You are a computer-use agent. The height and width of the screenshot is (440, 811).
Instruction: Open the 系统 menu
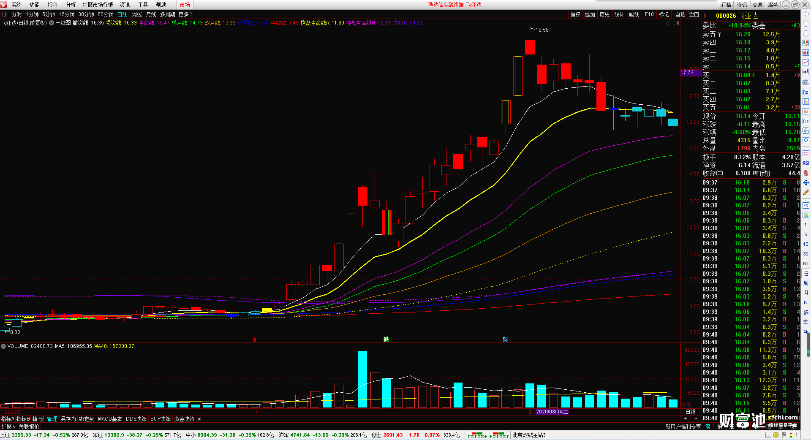16,5
